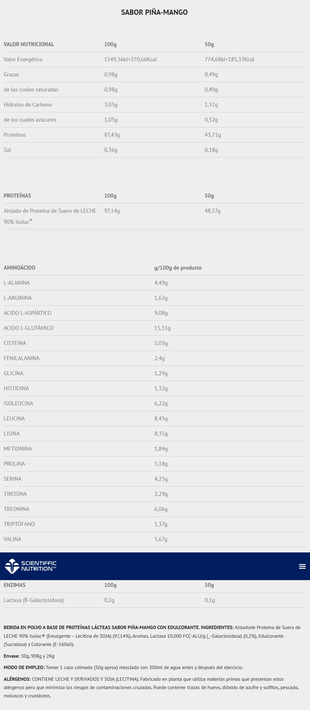Click the Alérgenos bold label

(17, 679)
